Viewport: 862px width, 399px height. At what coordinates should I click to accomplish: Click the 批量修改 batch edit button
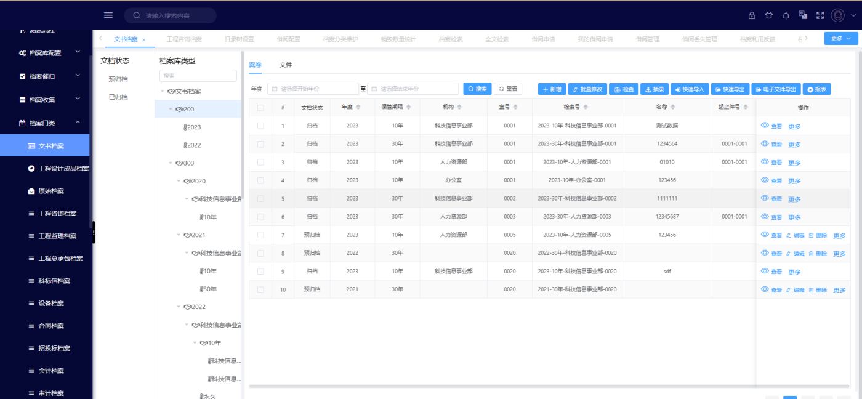coord(587,89)
